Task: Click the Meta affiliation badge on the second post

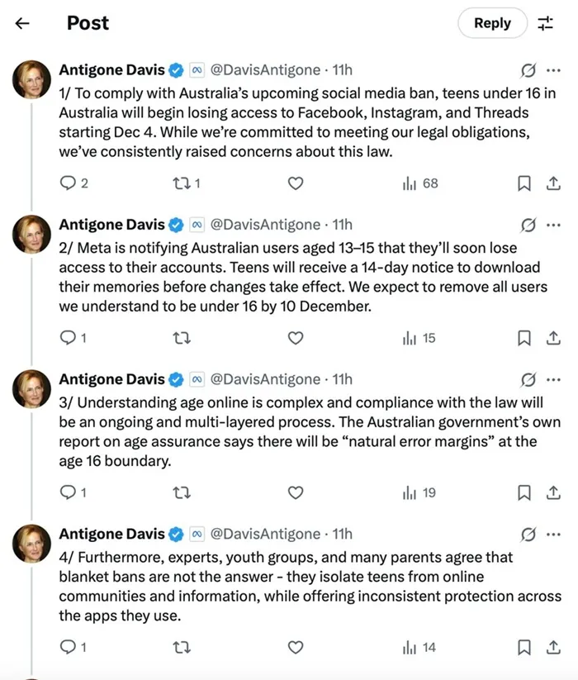Action: pyautogui.click(x=197, y=224)
